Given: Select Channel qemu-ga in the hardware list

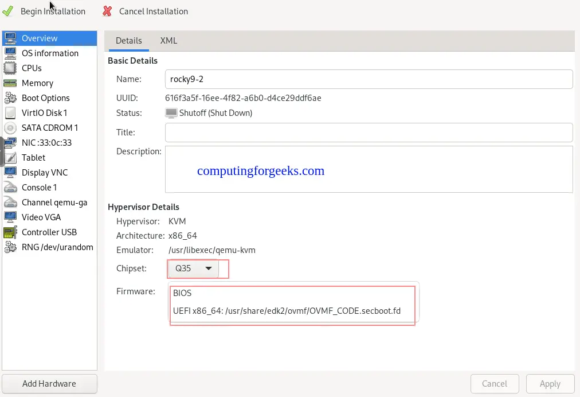Looking at the screenshot, I should click(x=49, y=202).
